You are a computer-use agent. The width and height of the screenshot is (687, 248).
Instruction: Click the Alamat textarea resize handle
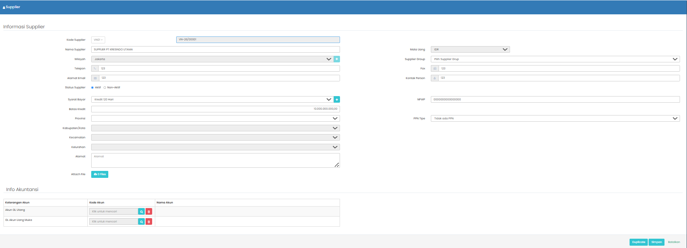[x=337, y=165]
